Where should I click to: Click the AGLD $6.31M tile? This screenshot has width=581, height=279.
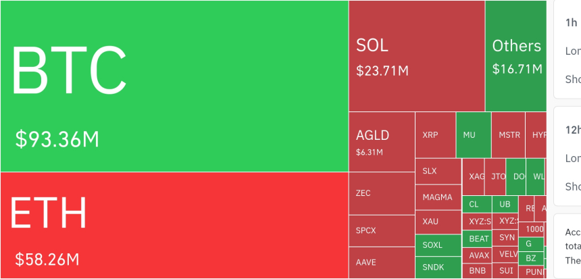382,142
